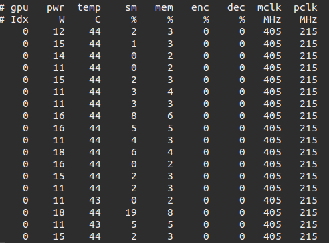Click the "C" unit label under temp
This screenshot has width=329, height=243.
pyautogui.click(x=98, y=19)
